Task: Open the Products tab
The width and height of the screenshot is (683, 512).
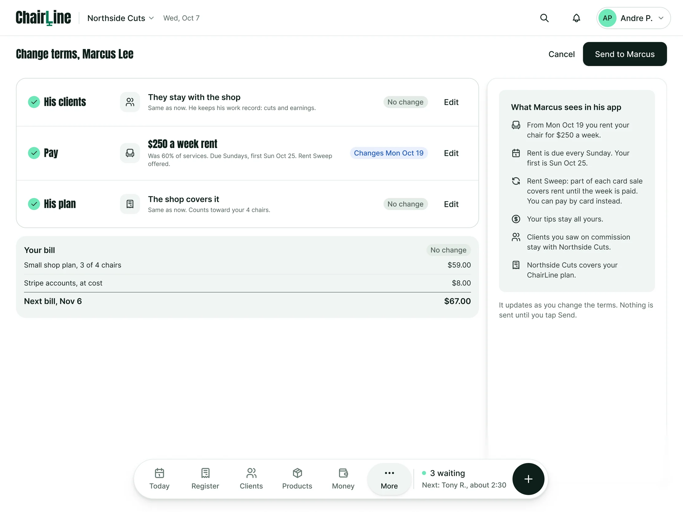Action: coord(297,479)
